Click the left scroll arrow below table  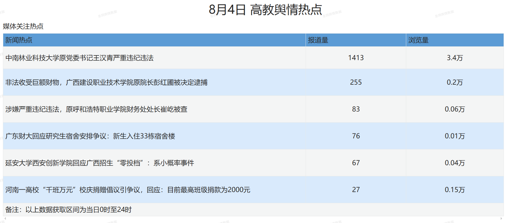pos(5,218)
